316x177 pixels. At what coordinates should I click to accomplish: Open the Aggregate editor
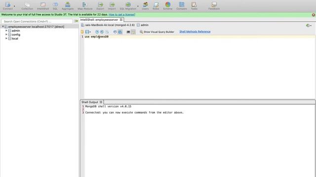pyautogui.click(x=68, y=5)
